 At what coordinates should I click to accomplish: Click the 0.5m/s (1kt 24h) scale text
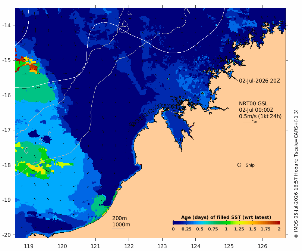pyautogui.click(x=260, y=116)
